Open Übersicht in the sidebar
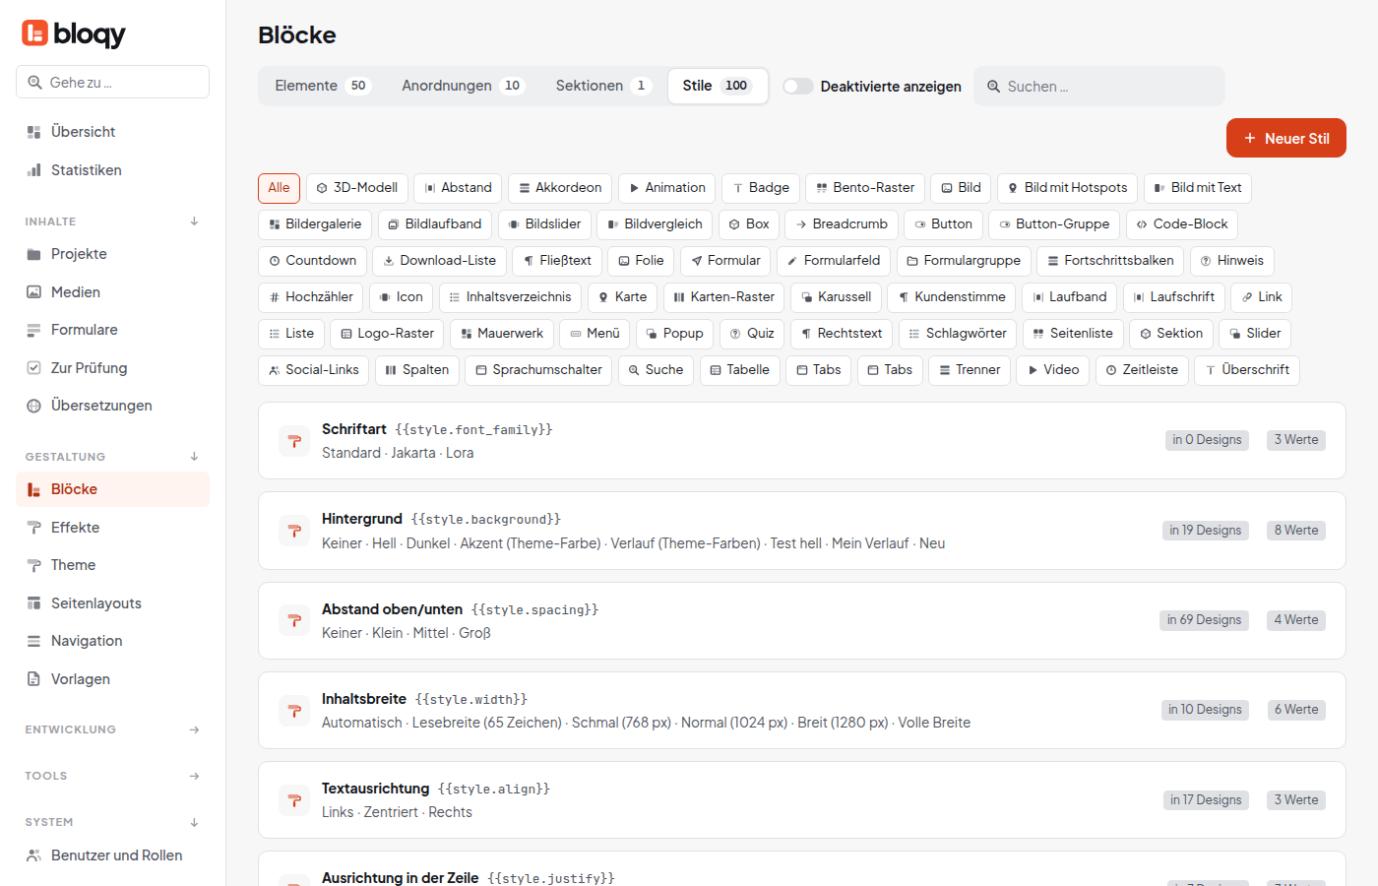Screen dimensions: 1378x886 [112, 132]
